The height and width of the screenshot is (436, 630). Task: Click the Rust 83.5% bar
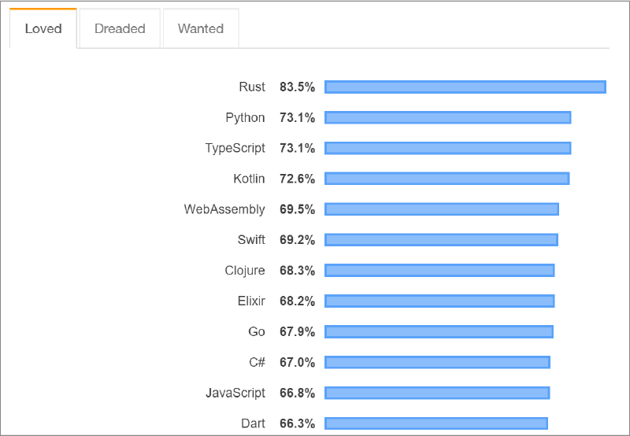pos(465,87)
